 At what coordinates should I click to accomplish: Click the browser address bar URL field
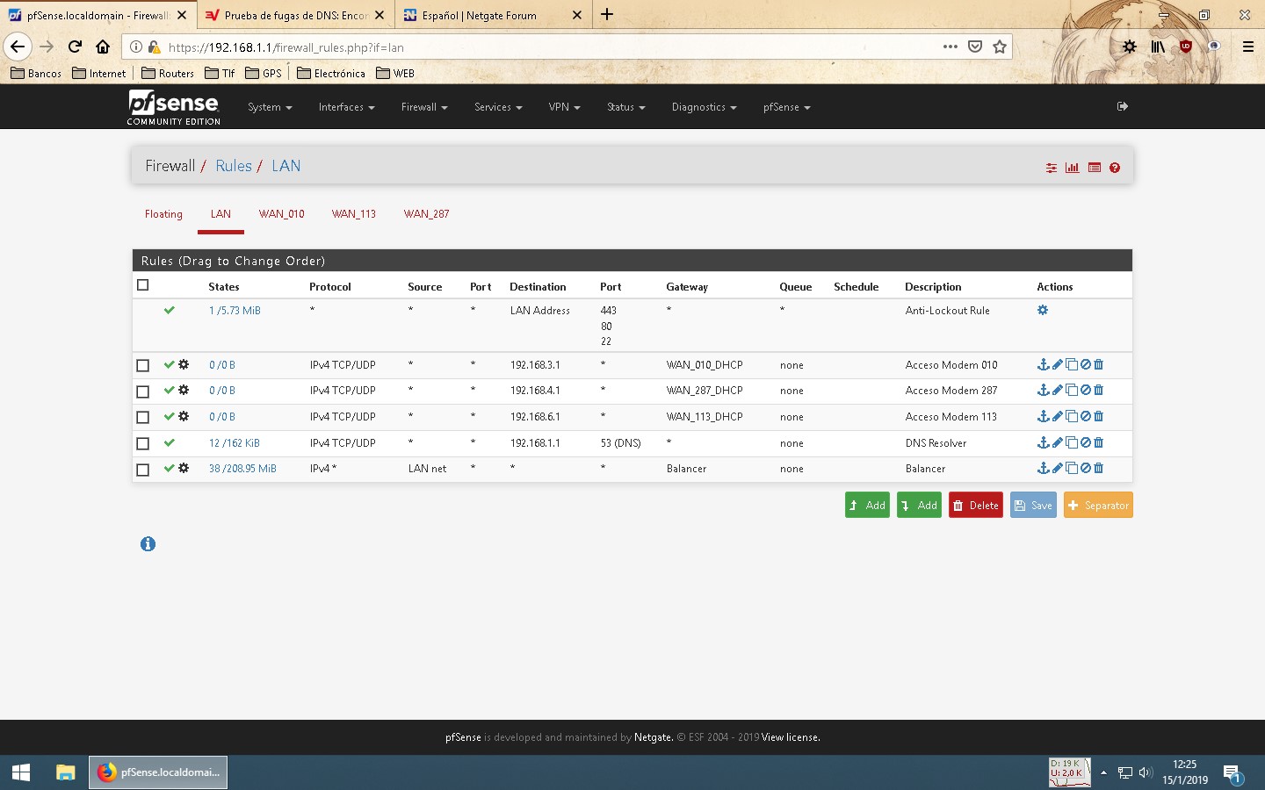pos(545,47)
